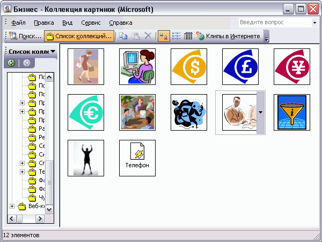Screen dimensions: 322x242
Task: Select the Фо folder in tree
Action: [36, 189]
